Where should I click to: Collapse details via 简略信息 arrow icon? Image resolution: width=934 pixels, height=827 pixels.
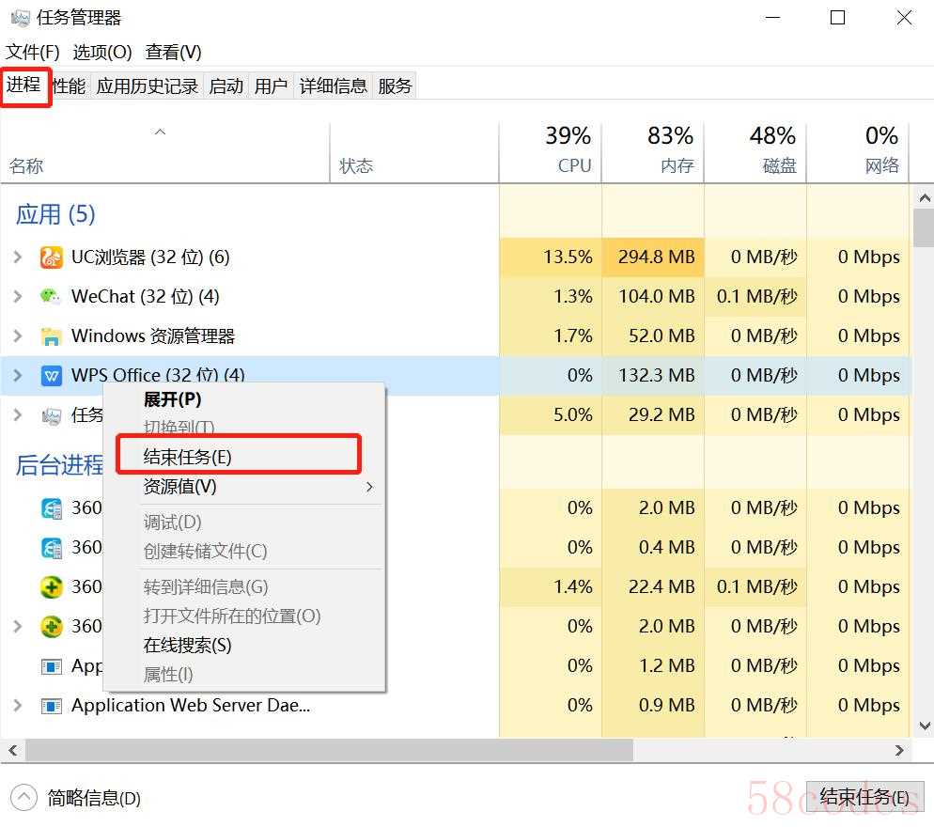[x=23, y=797]
